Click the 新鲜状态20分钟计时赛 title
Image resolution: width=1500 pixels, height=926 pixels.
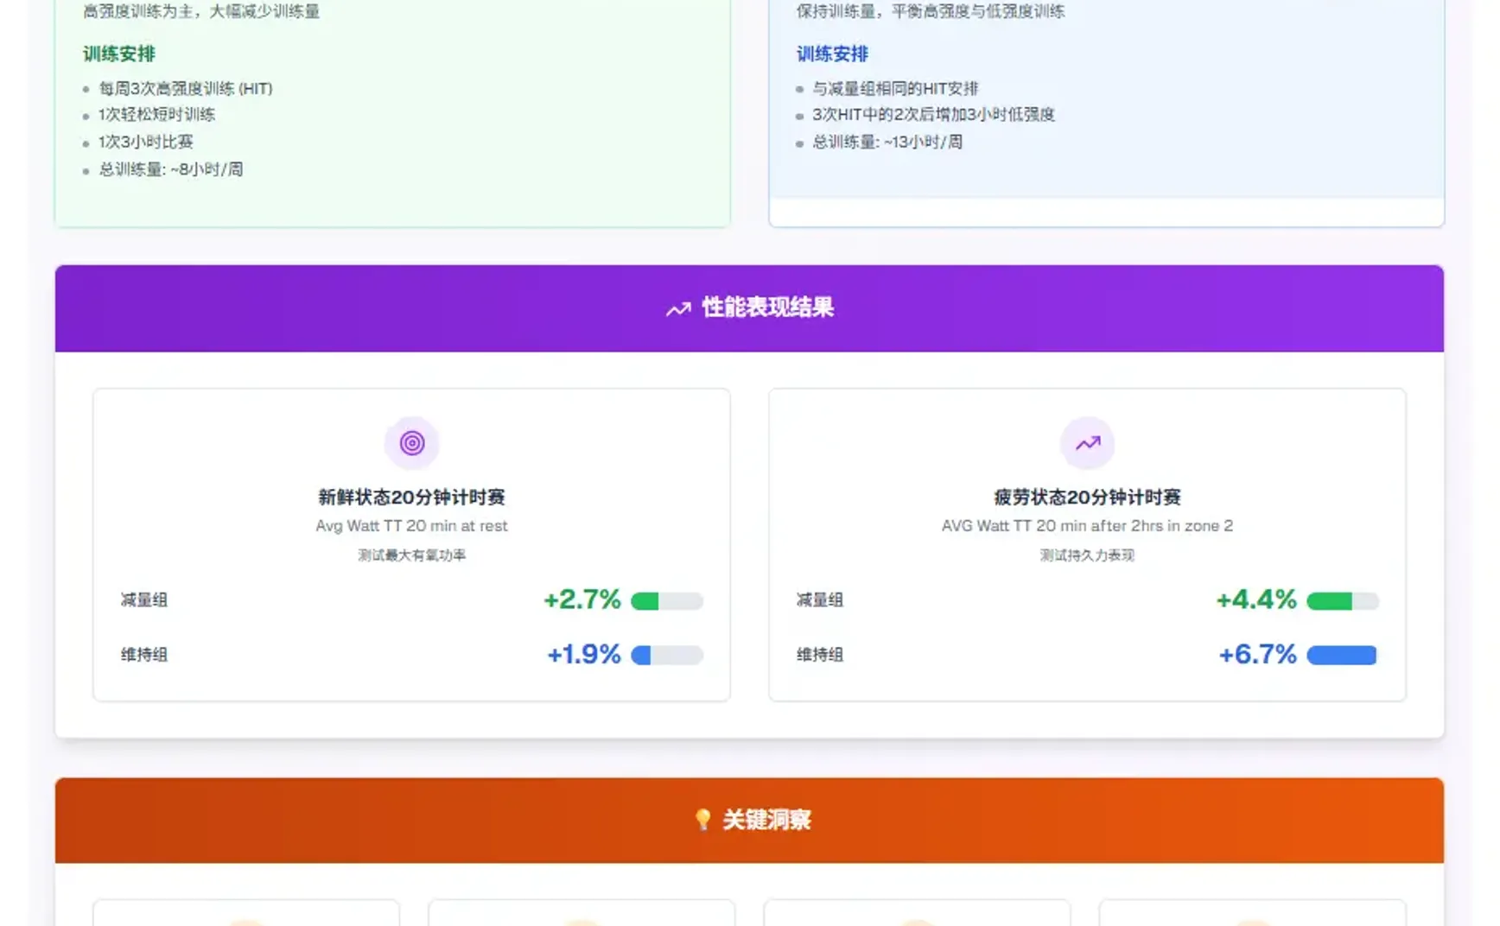point(411,497)
